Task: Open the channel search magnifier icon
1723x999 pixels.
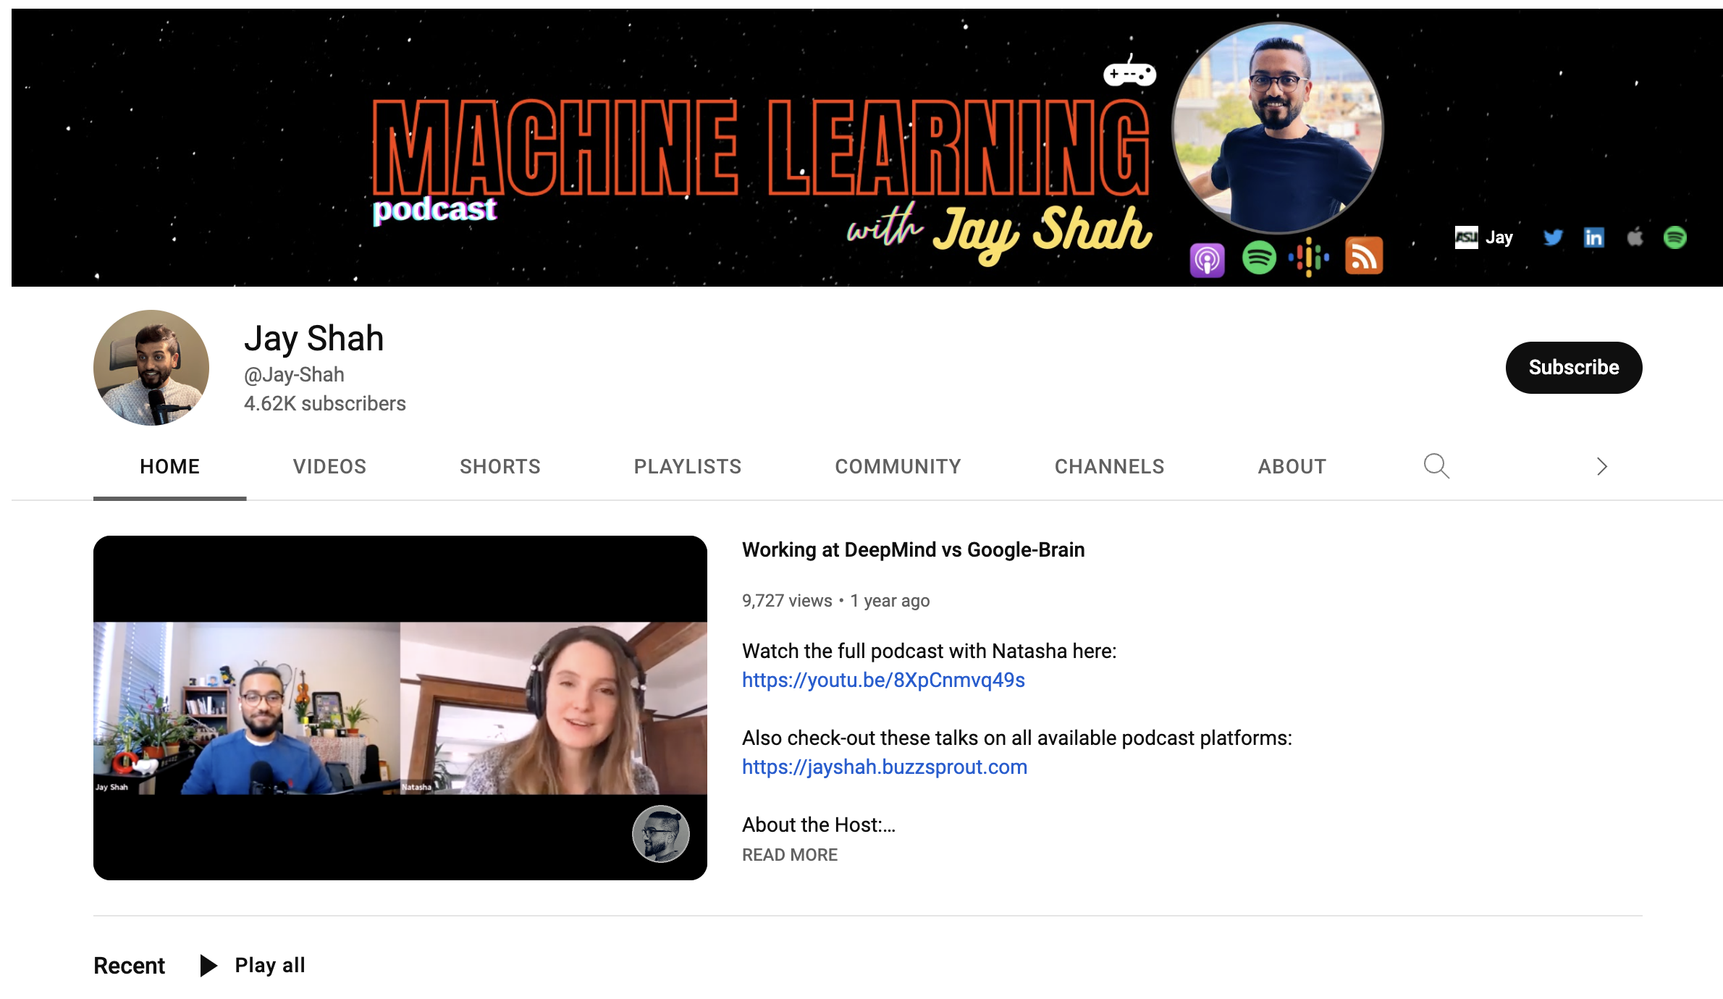Action: (1437, 466)
